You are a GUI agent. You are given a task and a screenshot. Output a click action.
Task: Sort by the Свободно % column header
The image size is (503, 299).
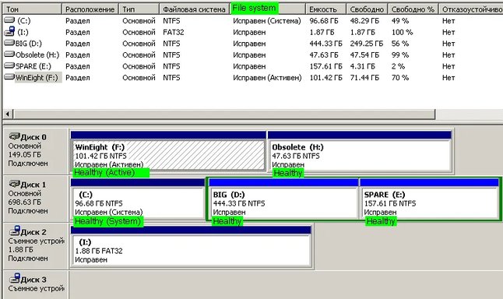413,9
